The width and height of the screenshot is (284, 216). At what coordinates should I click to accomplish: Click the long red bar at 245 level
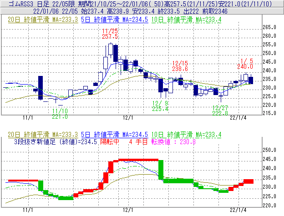138,160
